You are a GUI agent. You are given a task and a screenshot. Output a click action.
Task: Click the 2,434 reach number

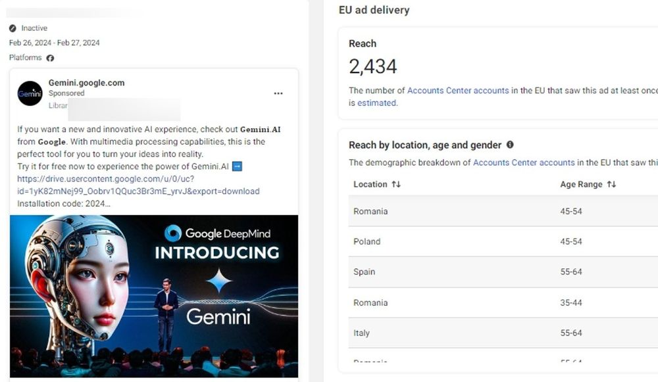pyautogui.click(x=373, y=66)
